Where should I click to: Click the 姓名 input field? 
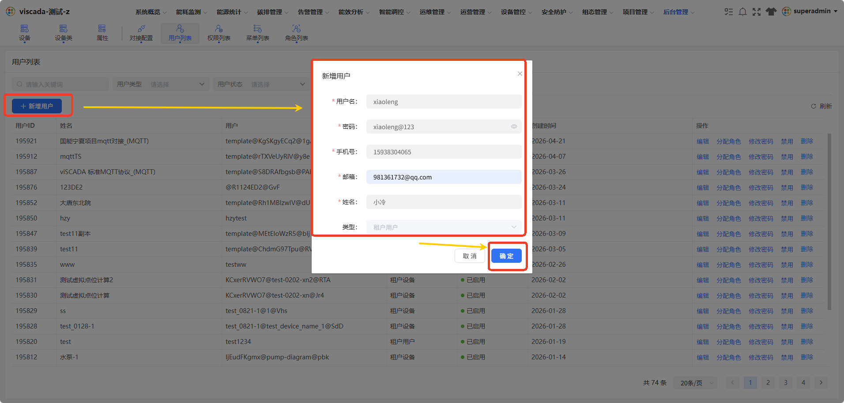click(x=444, y=202)
